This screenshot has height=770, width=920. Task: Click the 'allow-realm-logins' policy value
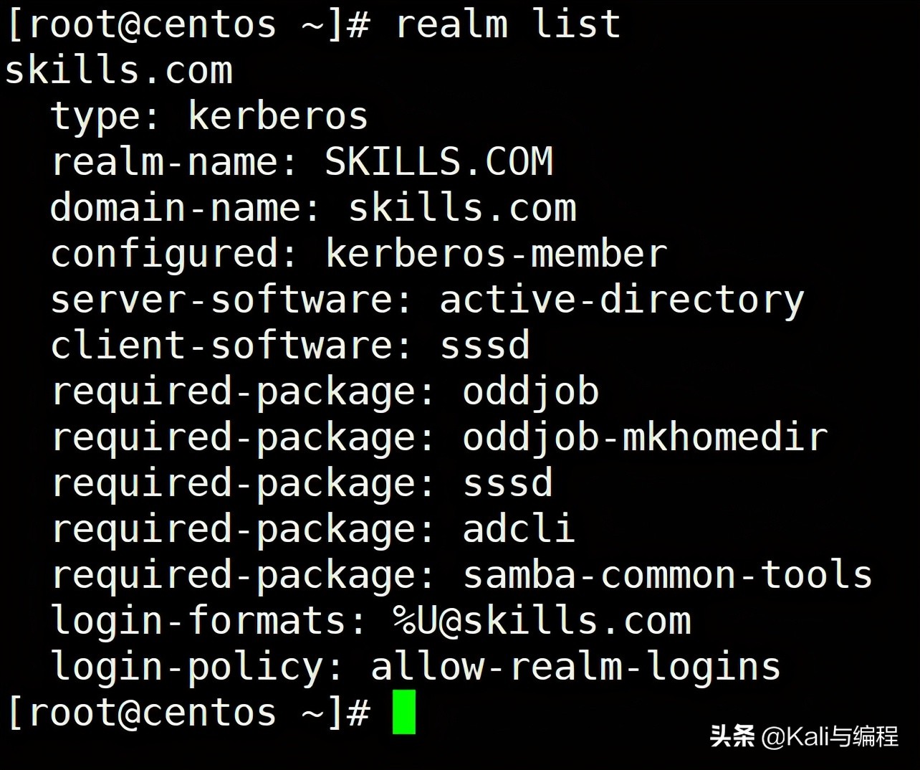(575, 667)
